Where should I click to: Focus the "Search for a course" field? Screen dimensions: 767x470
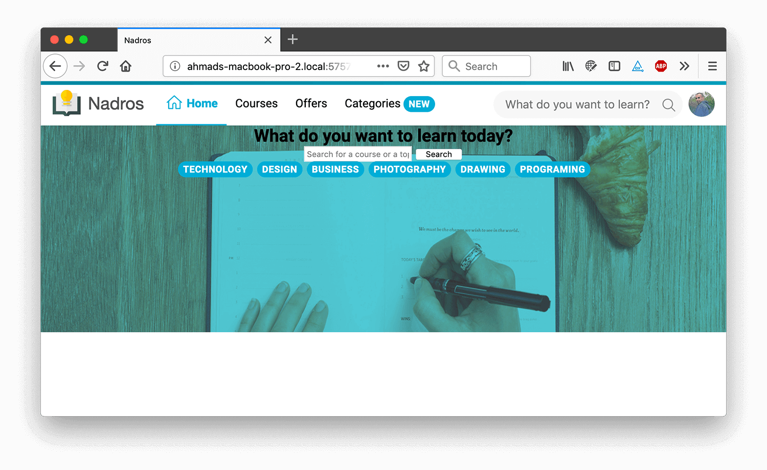pyautogui.click(x=357, y=154)
